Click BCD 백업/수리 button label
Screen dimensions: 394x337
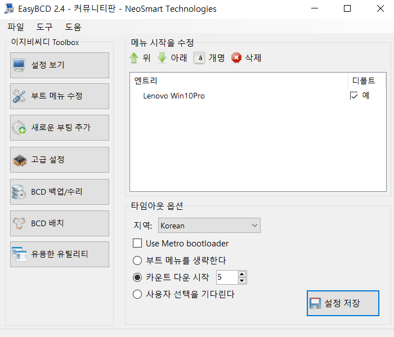tap(57, 192)
